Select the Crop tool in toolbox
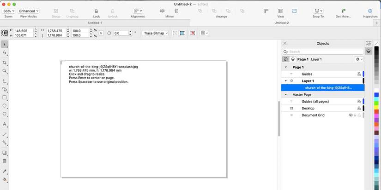Viewport: 381px width, 190px height. coord(4,63)
